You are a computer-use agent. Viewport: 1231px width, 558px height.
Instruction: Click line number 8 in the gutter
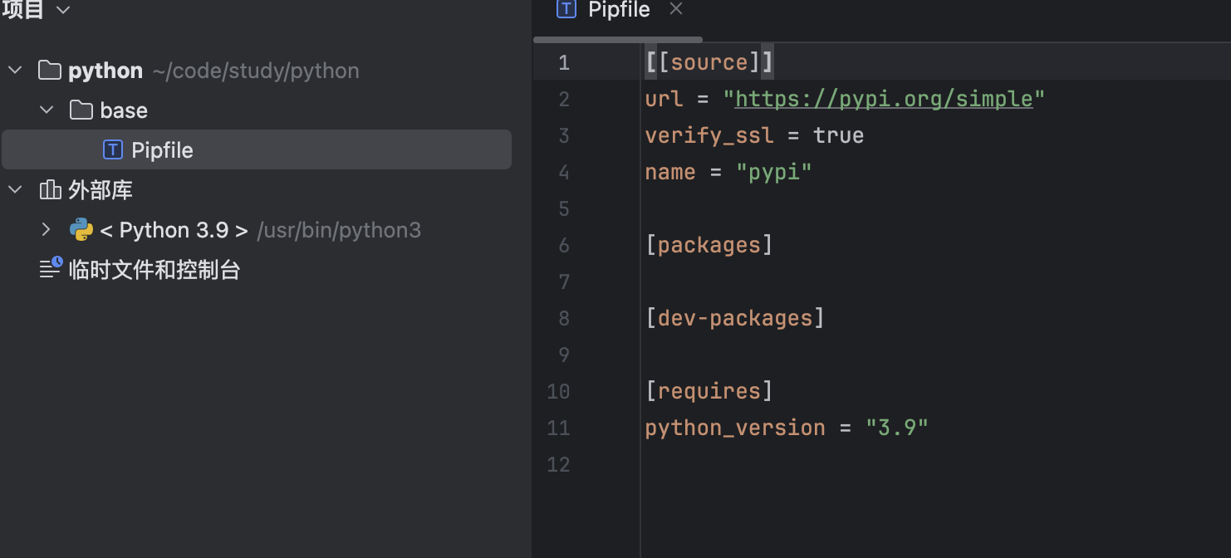[564, 318]
